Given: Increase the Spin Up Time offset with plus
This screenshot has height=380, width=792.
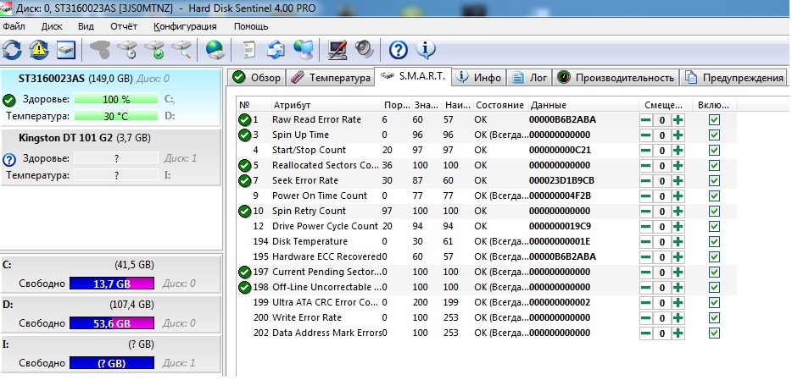Looking at the screenshot, I should point(678,135).
